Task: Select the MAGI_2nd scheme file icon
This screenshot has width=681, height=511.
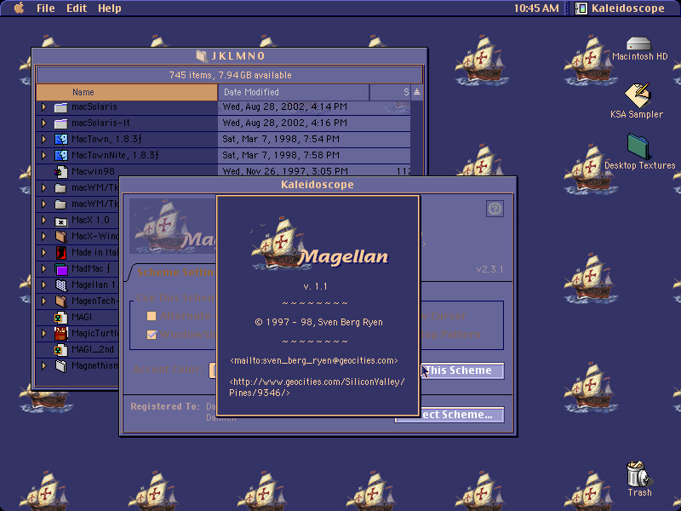Action: pyautogui.click(x=60, y=350)
